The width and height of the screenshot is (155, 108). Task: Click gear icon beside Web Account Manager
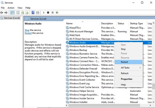67,31
